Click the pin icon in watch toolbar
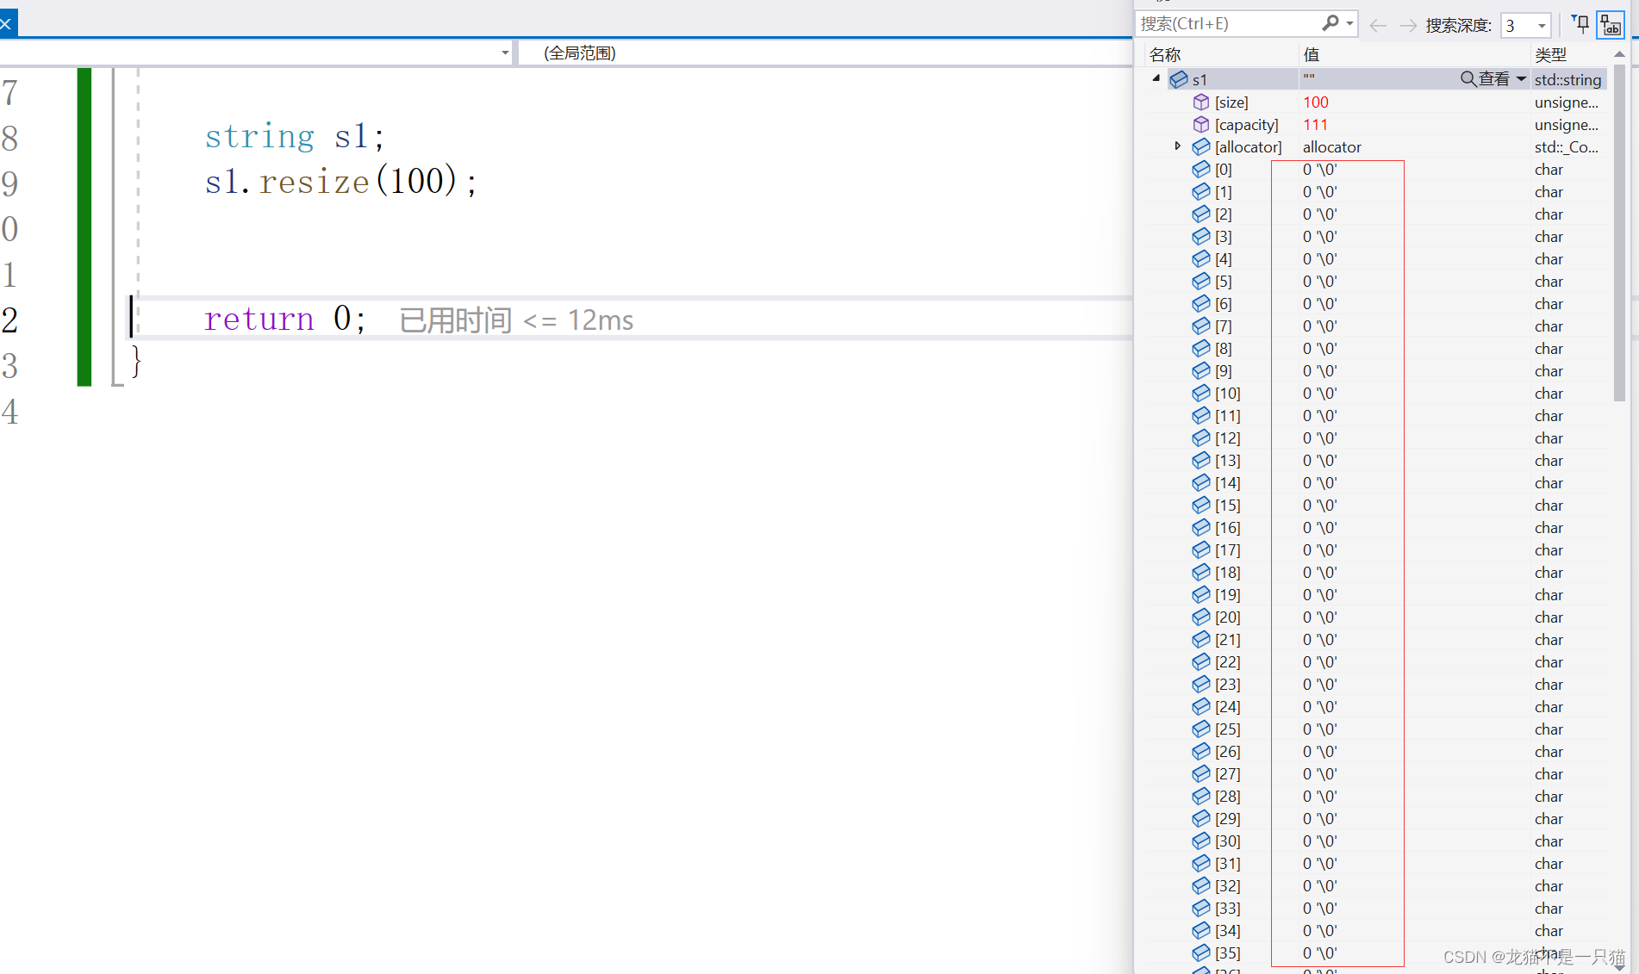 coord(1580,24)
